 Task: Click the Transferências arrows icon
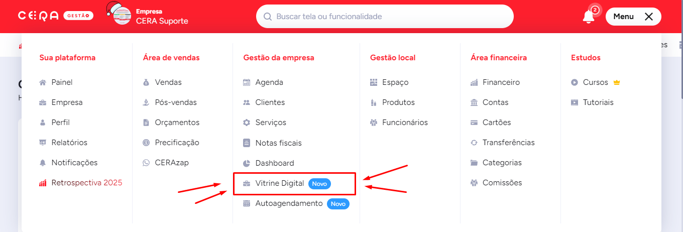coord(474,143)
